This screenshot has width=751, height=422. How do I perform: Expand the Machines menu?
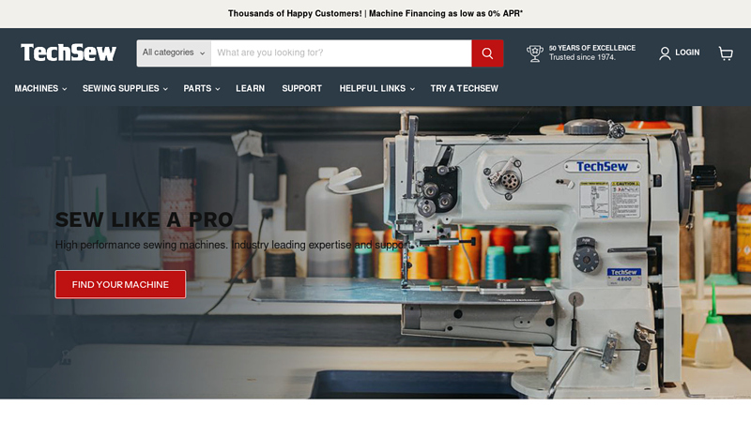[x=40, y=88]
